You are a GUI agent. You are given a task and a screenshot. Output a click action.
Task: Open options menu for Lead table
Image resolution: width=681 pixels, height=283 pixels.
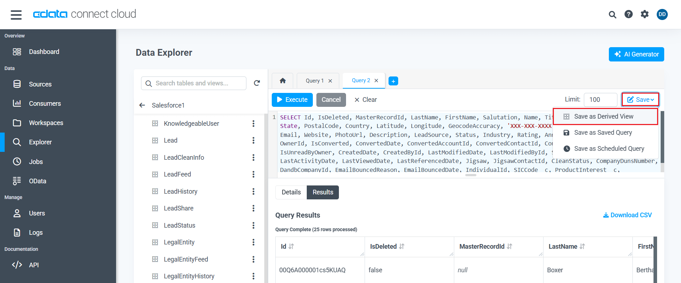[x=253, y=140]
